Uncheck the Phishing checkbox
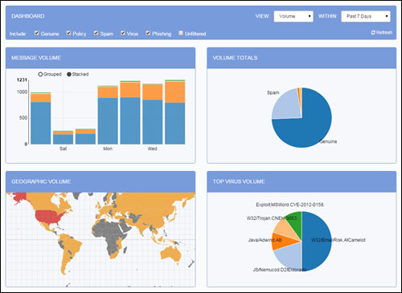 [148, 33]
